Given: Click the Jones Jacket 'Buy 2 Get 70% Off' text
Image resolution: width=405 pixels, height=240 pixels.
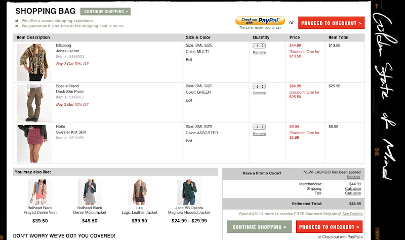Looking at the screenshot, I should [x=72, y=64].
